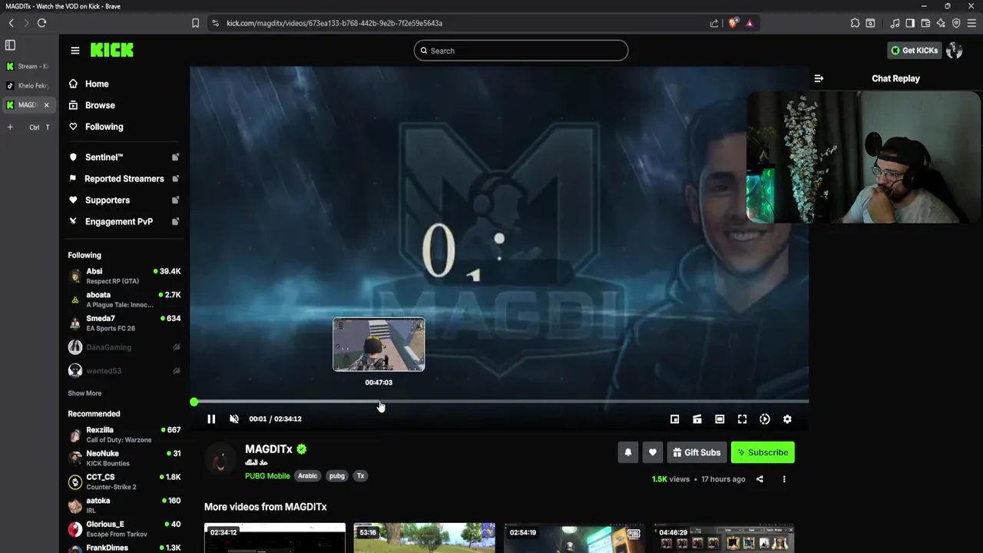Toggle notifications bell for MAGDITx
Screen dimensions: 983x553
627,452
